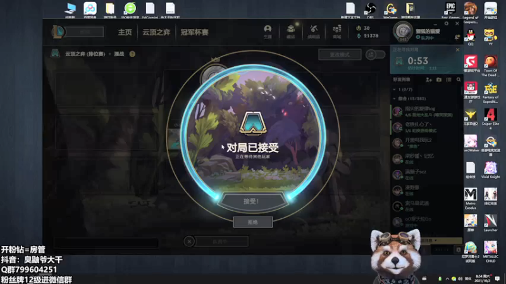Click the 0:53 queue timer
This screenshot has height=284, width=506.
click(x=417, y=61)
